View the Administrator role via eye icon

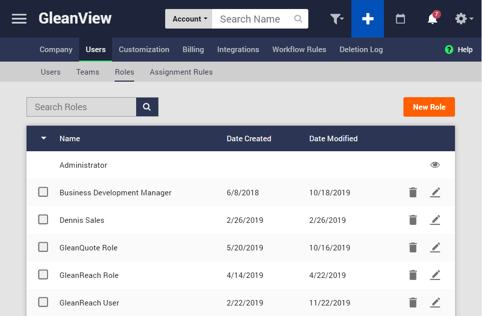click(435, 165)
